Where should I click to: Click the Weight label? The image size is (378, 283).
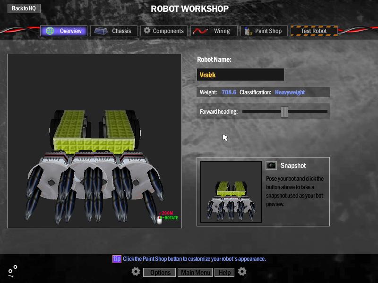point(208,92)
